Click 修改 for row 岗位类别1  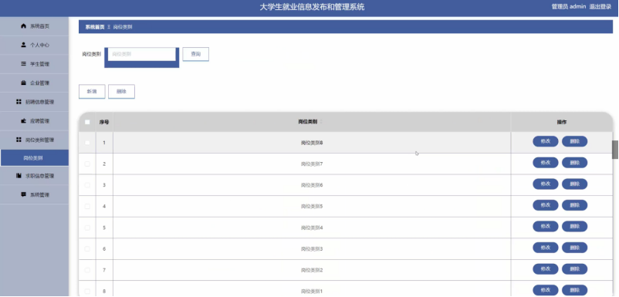(546, 290)
